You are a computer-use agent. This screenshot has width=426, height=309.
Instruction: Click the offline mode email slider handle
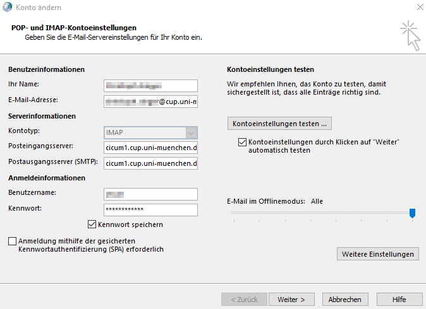click(412, 213)
